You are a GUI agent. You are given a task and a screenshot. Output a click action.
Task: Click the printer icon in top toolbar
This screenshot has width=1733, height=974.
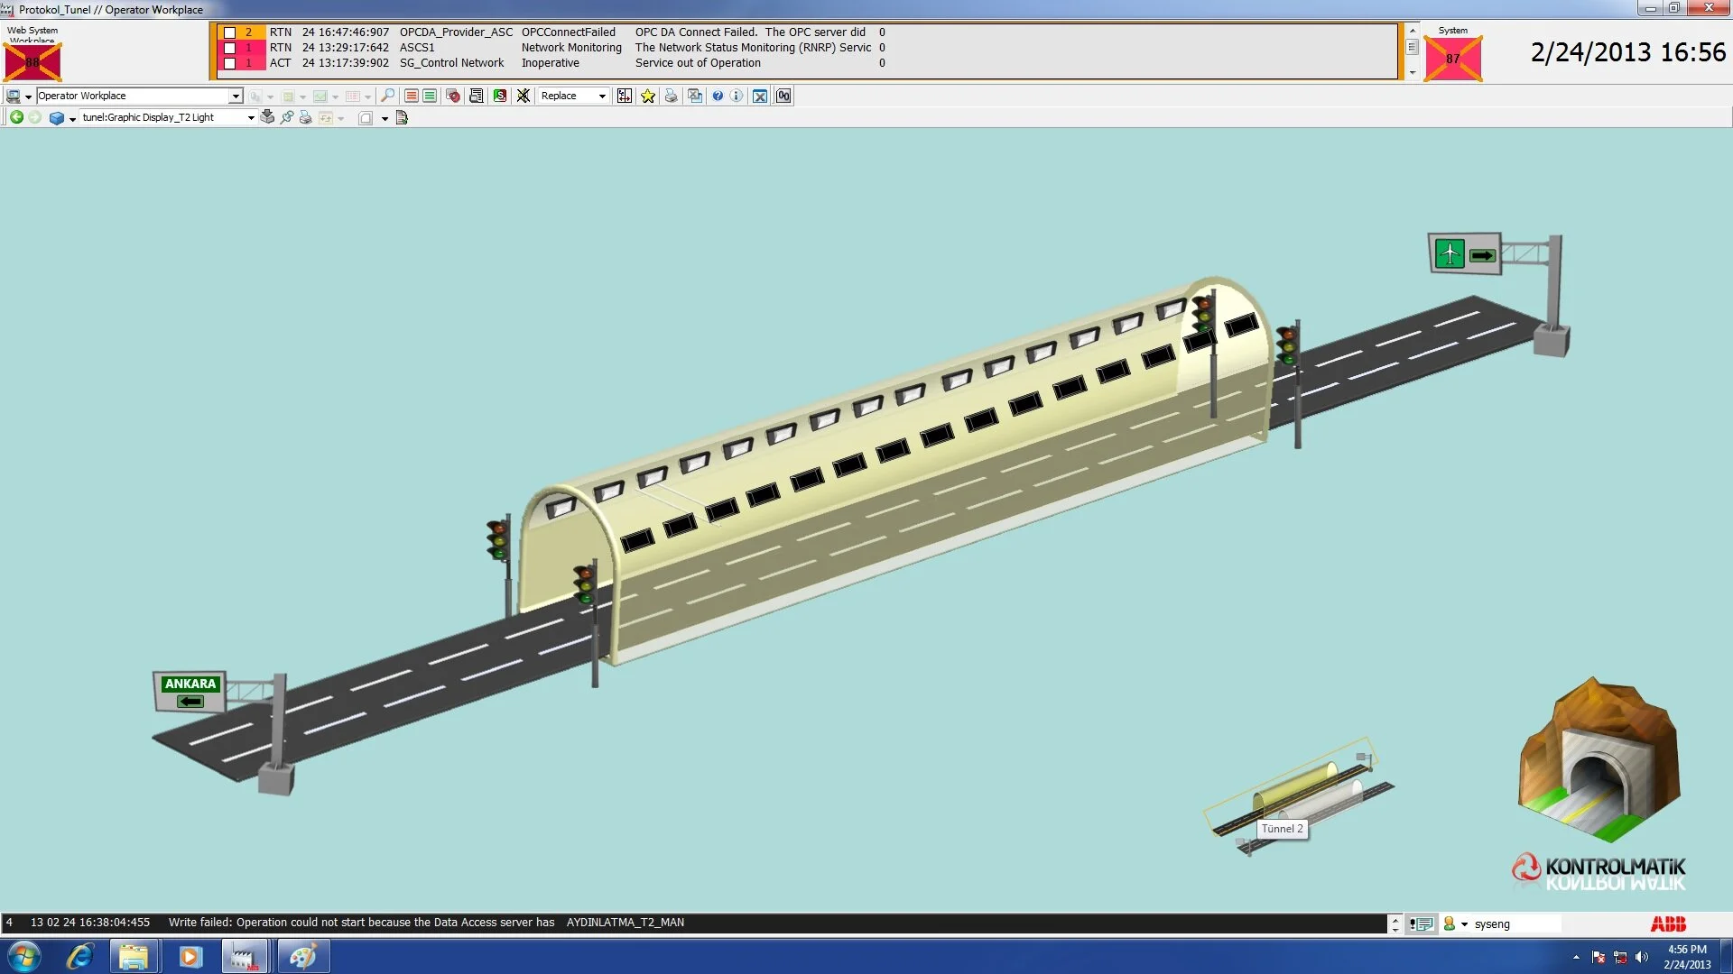tap(671, 96)
